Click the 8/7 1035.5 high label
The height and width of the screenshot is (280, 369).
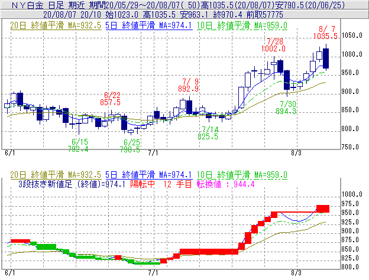tap(325, 32)
